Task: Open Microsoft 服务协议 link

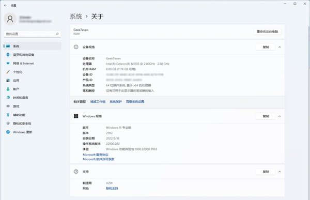Action: [96, 155]
